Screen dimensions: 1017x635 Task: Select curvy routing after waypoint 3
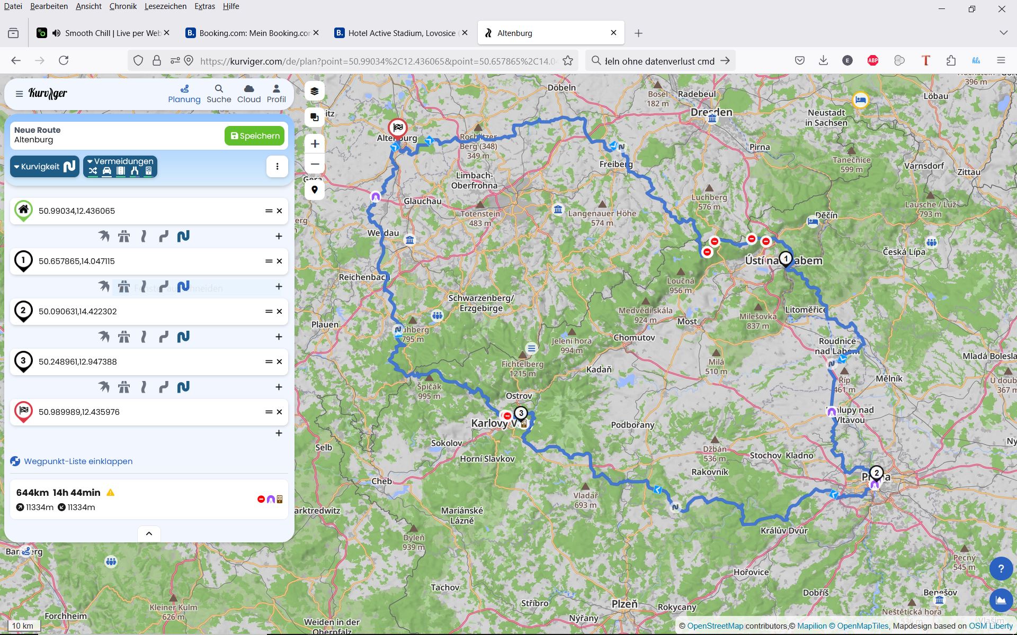tap(164, 387)
